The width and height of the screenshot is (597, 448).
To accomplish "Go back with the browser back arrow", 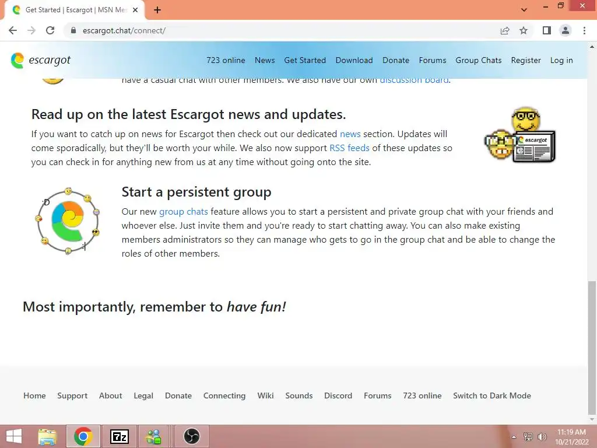I will point(13,30).
